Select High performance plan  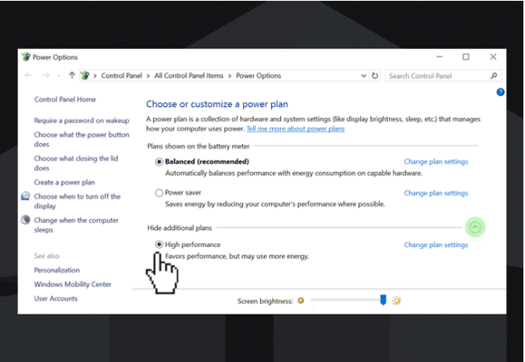tap(159, 245)
